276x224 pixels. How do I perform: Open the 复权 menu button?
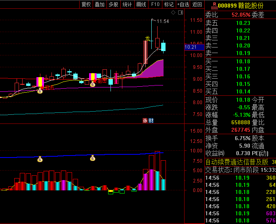pyautogui.click(x=86, y=4)
